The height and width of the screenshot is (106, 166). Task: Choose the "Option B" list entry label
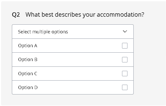pyautogui.click(x=28, y=60)
